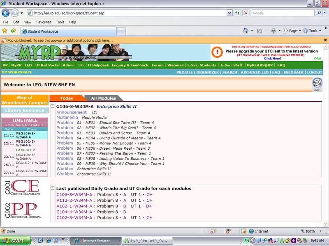The image size is (329, 246).
Task: Collapse the Last published Daily Grade section
Action: point(53,188)
